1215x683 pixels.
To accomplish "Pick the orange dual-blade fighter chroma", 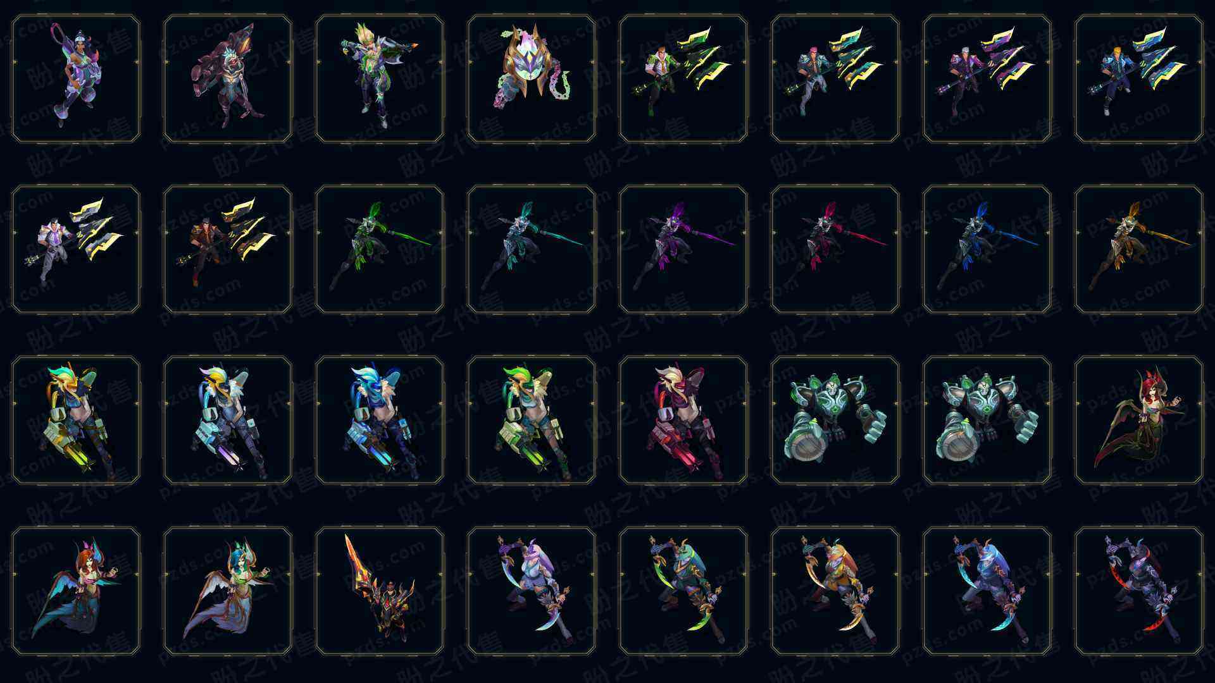I will [835, 591].
